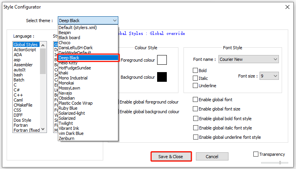Image resolution: width=296 pixels, height=169 pixels.
Task: Enable the Bold checkbox
Action: pyautogui.click(x=195, y=71)
